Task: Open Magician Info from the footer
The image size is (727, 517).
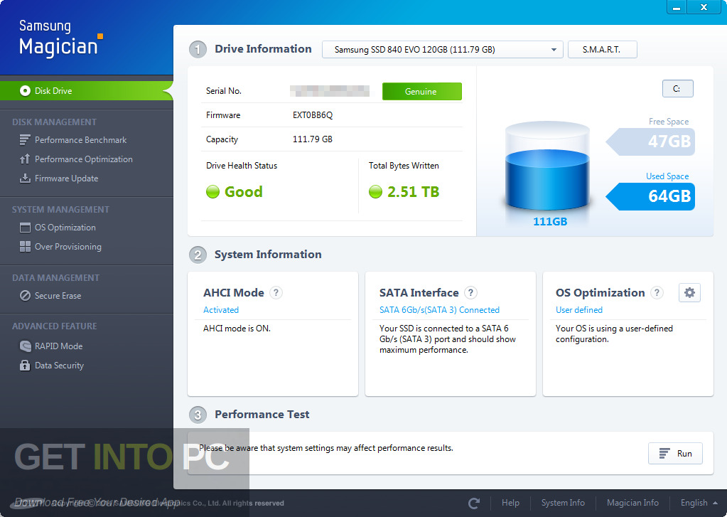Action: (632, 503)
